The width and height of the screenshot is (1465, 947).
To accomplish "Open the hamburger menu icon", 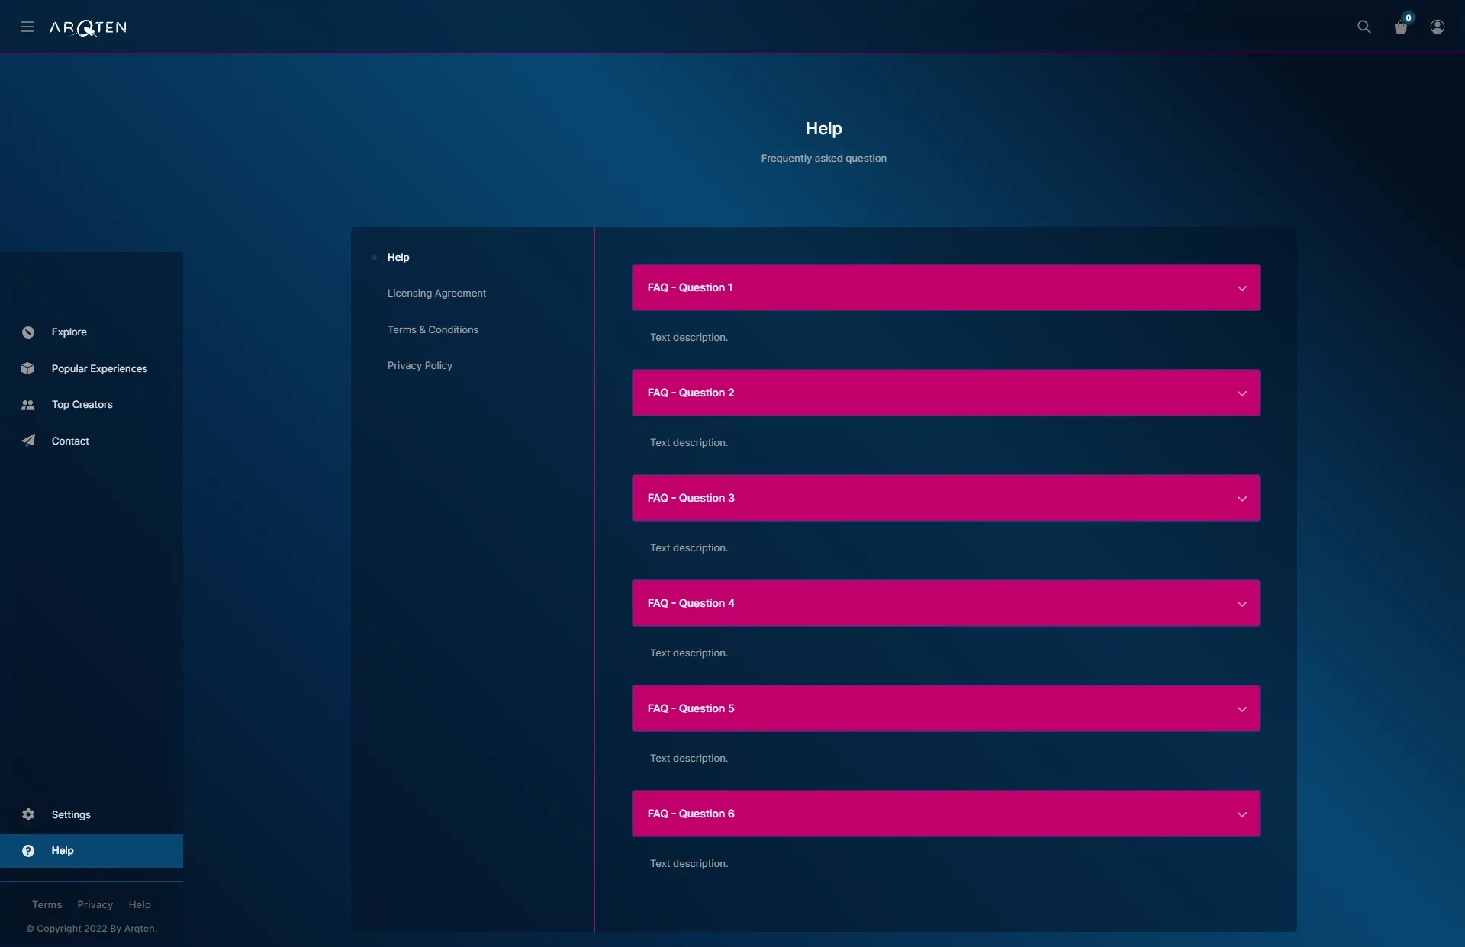I will coord(27,27).
